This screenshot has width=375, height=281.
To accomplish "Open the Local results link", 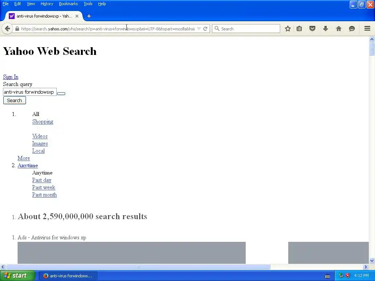I will [38, 151].
